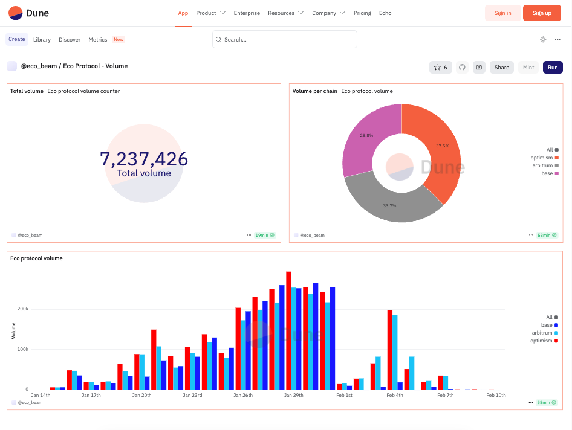Open the Eco protocol volume bar chart title
This screenshot has height=430, width=572.
click(x=36, y=258)
